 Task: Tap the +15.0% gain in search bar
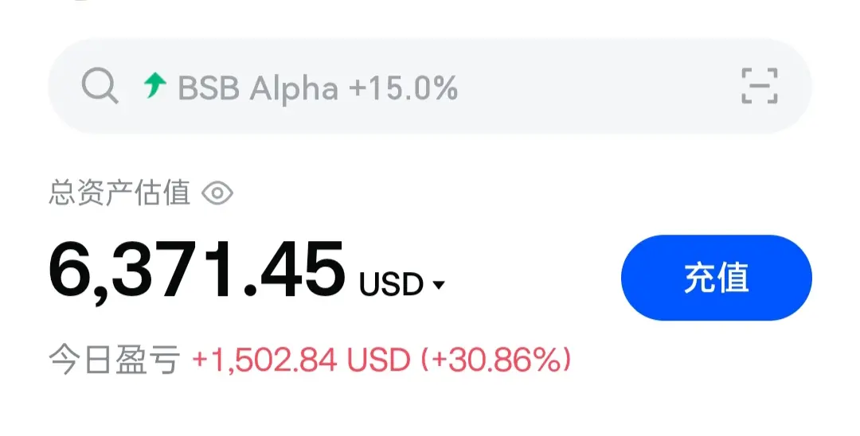(403, 88)
